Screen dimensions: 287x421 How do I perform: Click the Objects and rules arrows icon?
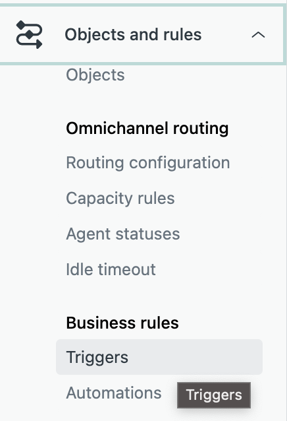click(29, 34)
